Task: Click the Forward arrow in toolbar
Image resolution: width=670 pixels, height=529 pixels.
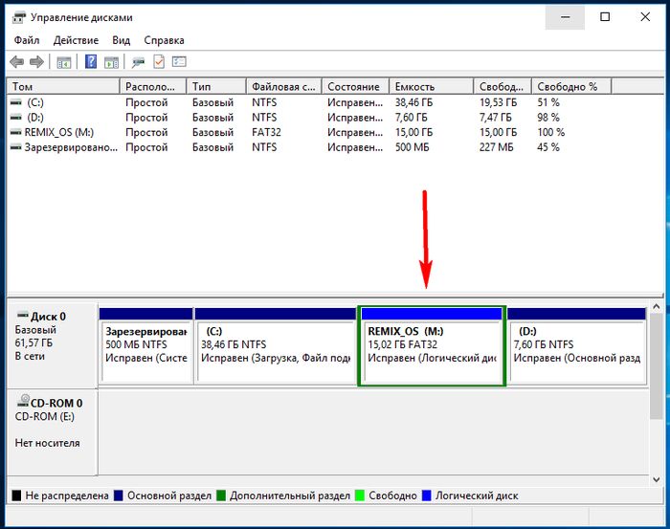Action: (37, 62)
